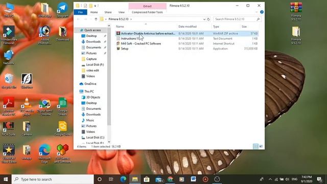This screenshot has width=327, height=184.
Task: Open pinned Downloads under Quick access
Action: pyautogui.click(x=93, y=42)
